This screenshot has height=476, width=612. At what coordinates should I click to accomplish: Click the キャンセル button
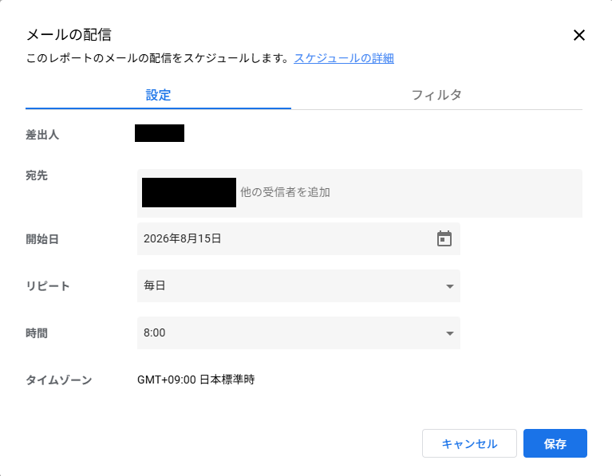point(469,443)
